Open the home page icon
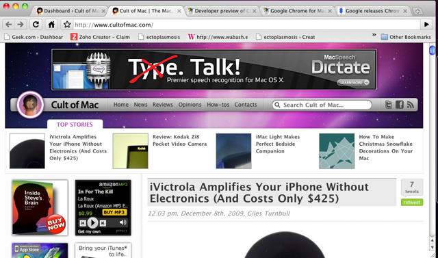This screenshot has width=438, height=258. point(51,25)
